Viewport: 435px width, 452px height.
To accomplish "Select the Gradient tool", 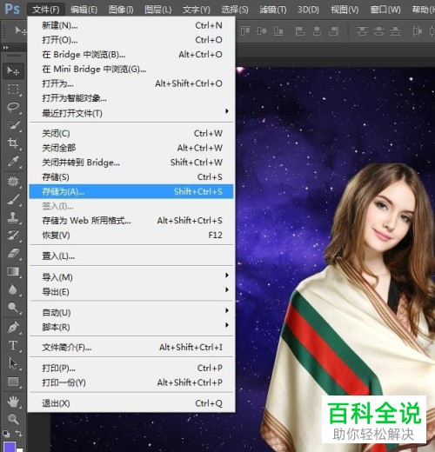I will tap(13, 271).
